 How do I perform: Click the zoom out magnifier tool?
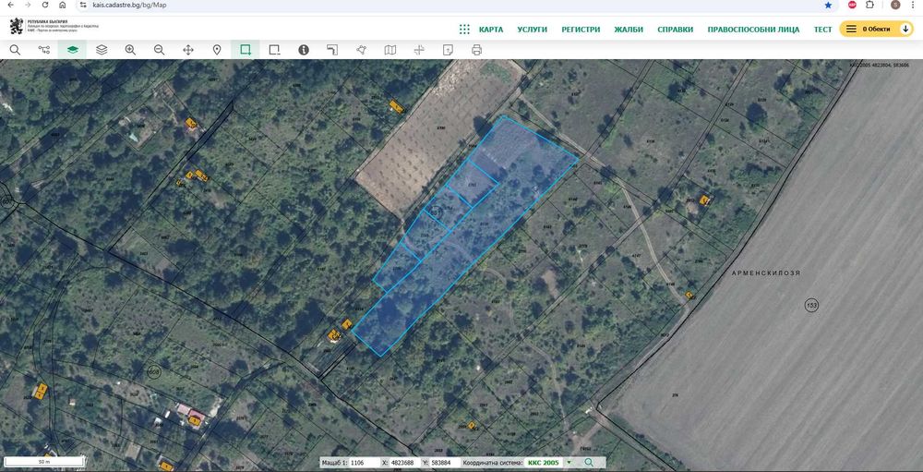point(159,50)
